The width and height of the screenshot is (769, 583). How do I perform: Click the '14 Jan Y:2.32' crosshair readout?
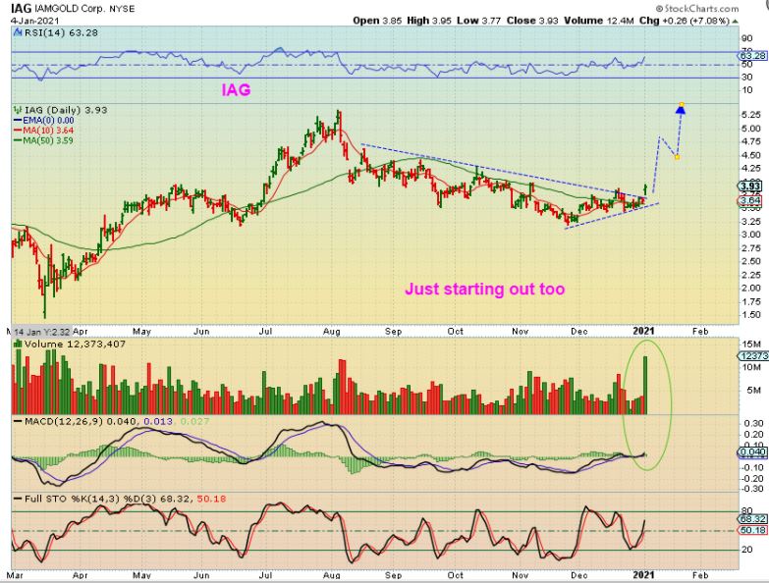[42, 331]
